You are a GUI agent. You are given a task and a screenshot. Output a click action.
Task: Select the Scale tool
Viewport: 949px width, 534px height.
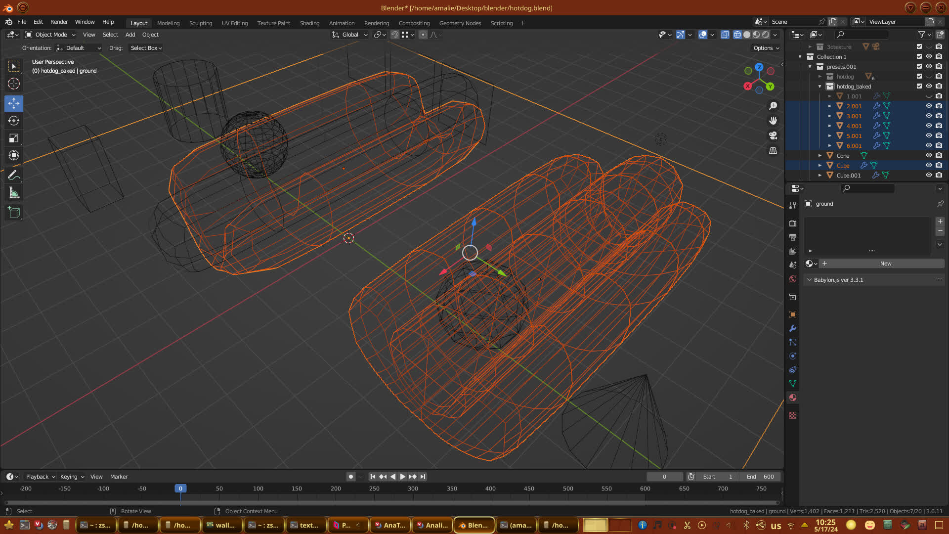14,138
